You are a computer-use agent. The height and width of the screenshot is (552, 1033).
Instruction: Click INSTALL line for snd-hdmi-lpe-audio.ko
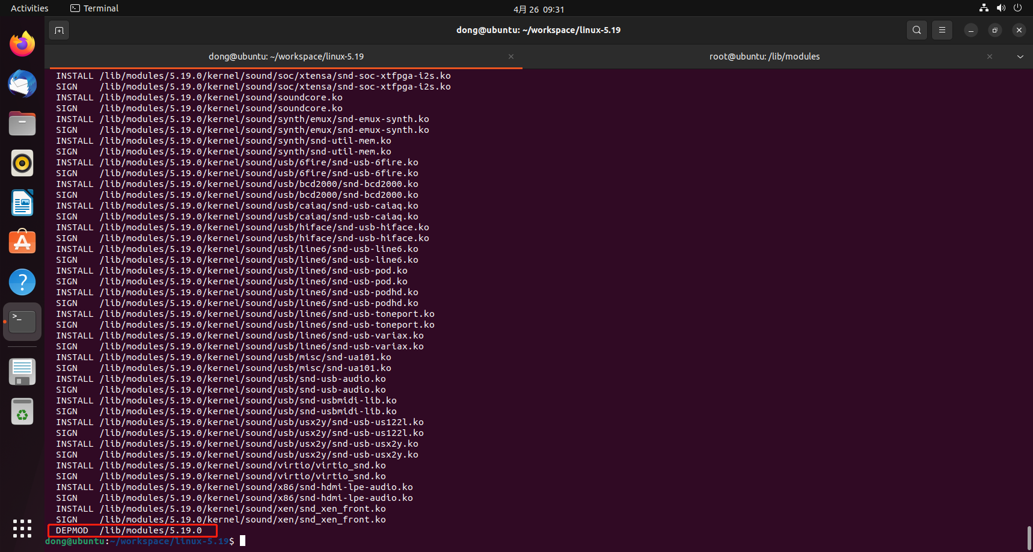[234, 487]
